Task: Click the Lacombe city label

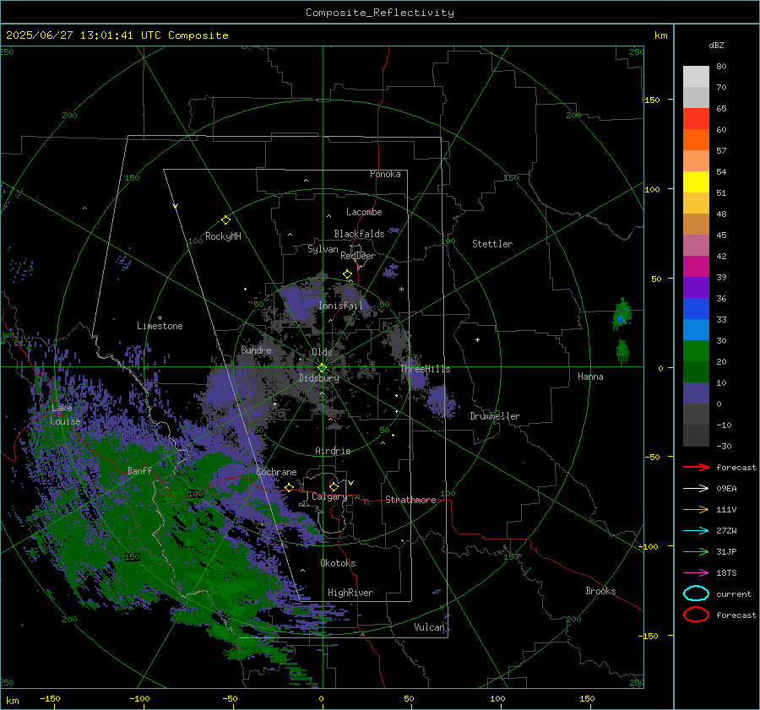Action: pos(364,212)
